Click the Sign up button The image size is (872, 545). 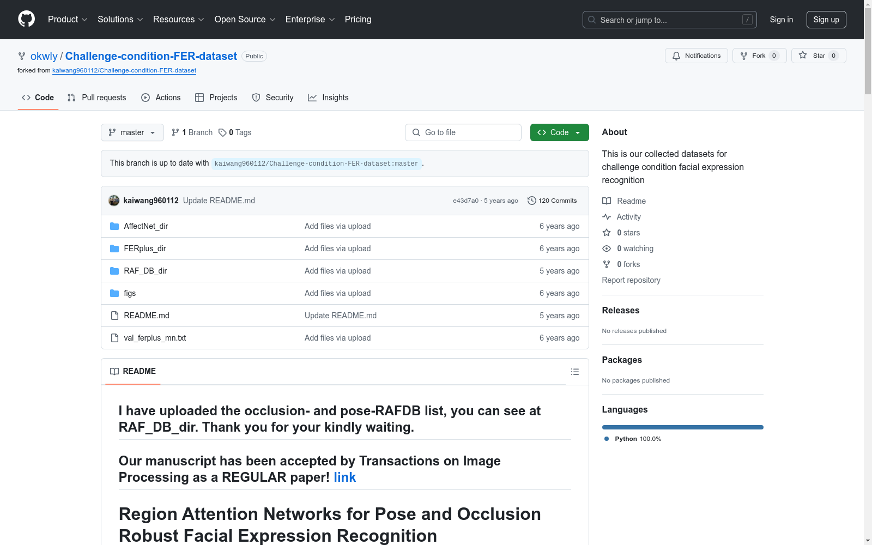click(826, 20)
